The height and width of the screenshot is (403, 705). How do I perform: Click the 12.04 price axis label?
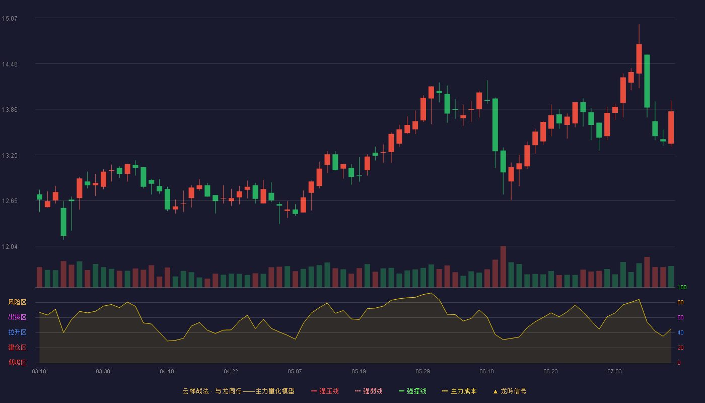pos(10,247)
